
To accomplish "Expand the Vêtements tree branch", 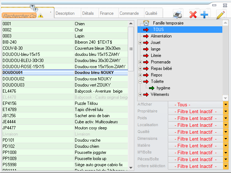I will [x=140, y=94].
